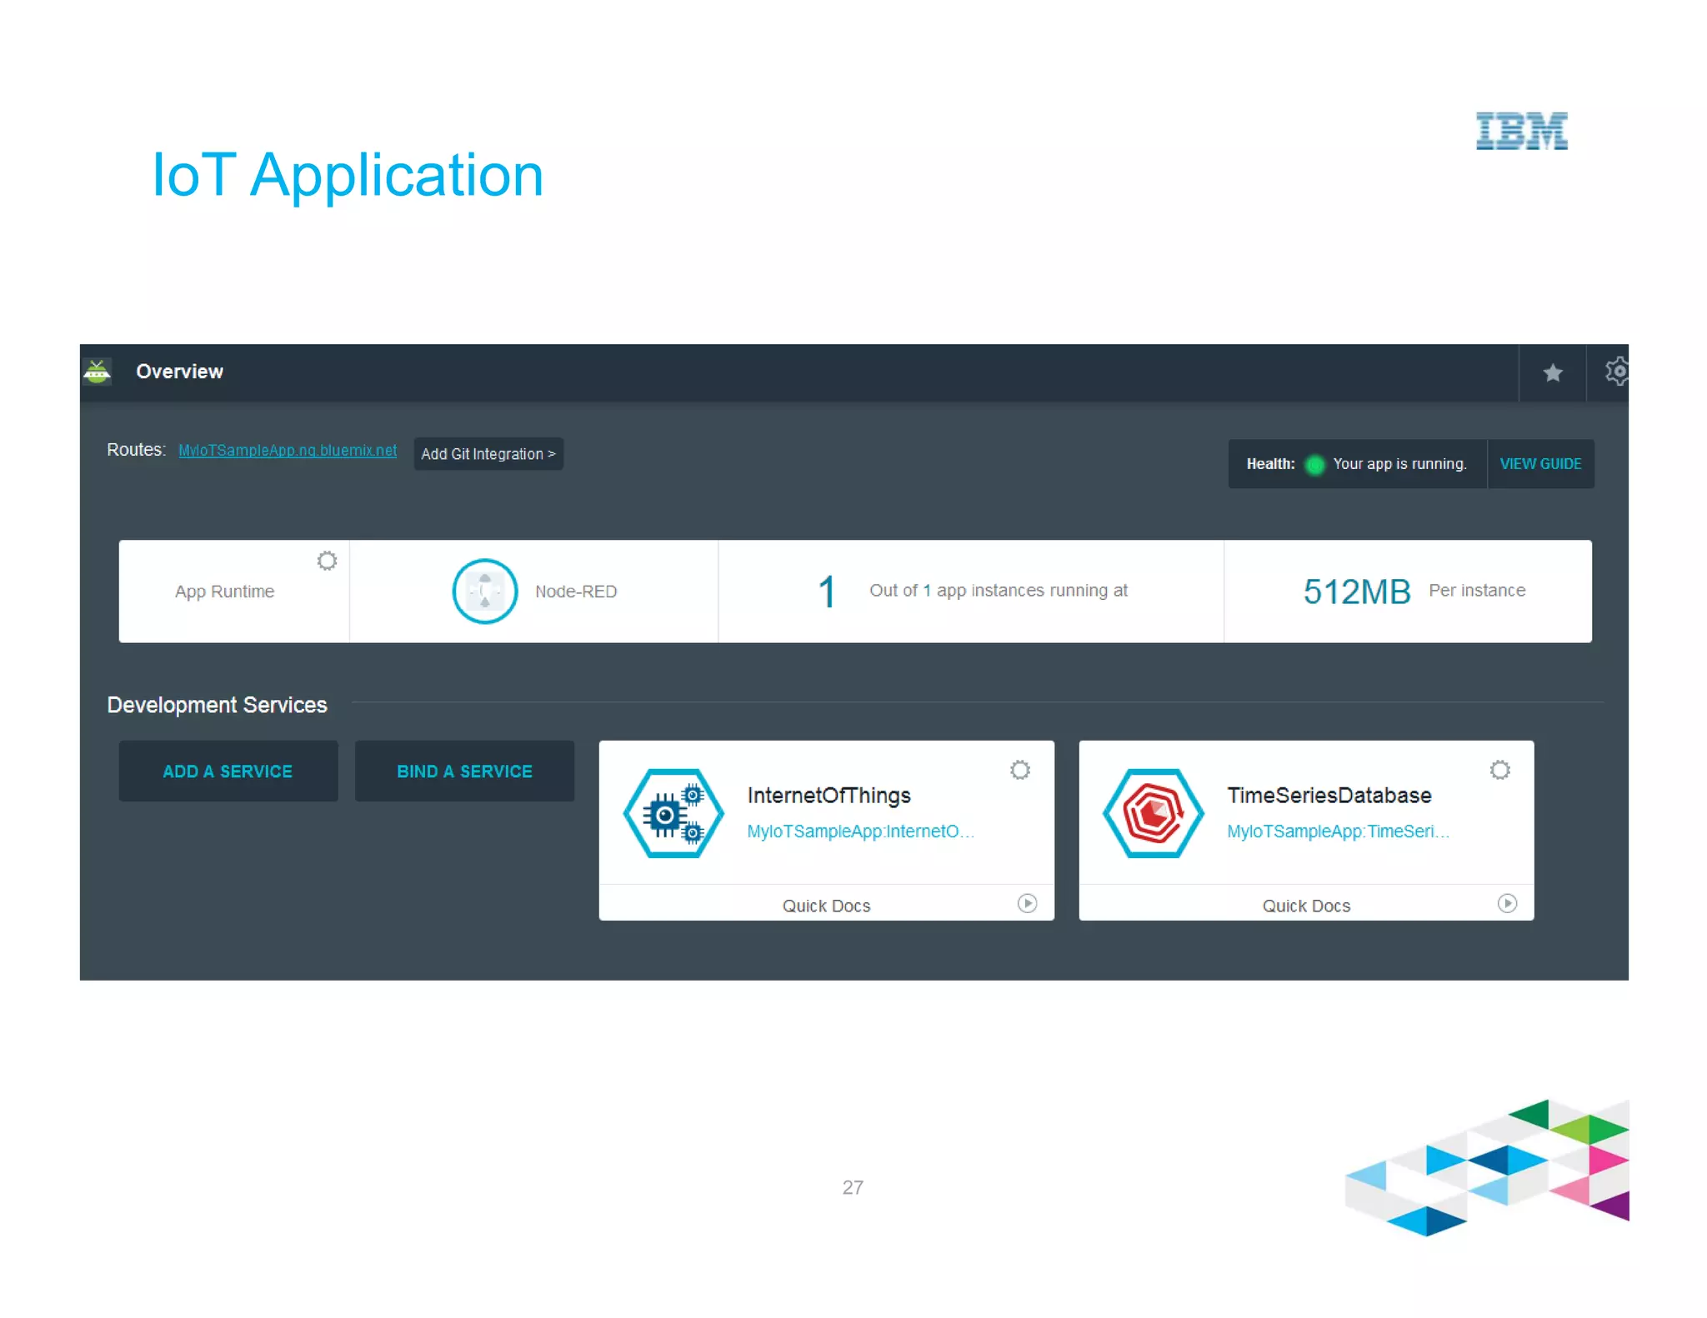The width and height of the screenshot is (1707, 1318).
Task: Click the star favorite icon in header
Action: coord(1552,373)
